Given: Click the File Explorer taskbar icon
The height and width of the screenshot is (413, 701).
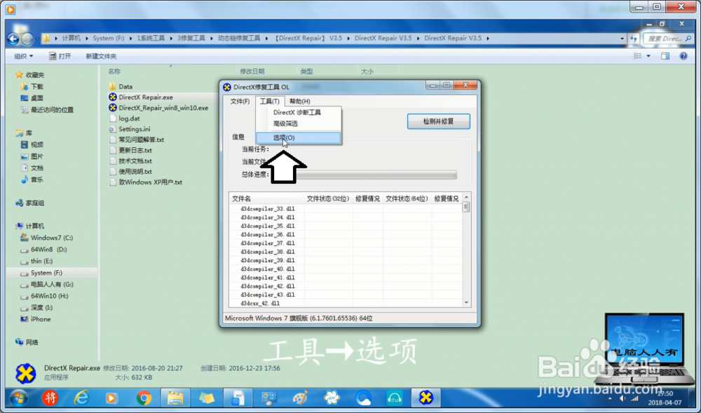Looking at the screenshot, I should pos(175,398).
